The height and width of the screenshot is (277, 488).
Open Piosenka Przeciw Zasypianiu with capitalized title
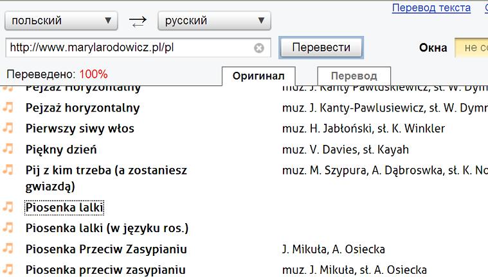(x=106, y=249)
